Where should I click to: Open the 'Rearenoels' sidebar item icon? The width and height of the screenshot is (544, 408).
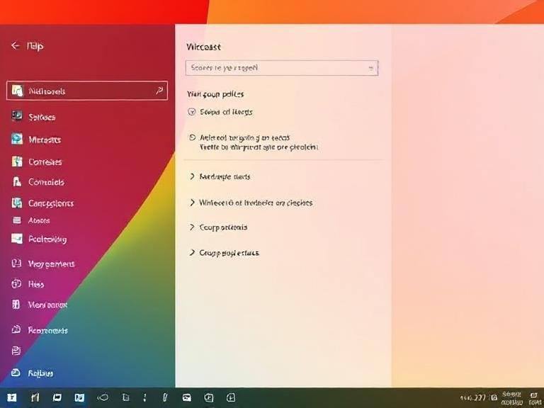coord(16,329)
